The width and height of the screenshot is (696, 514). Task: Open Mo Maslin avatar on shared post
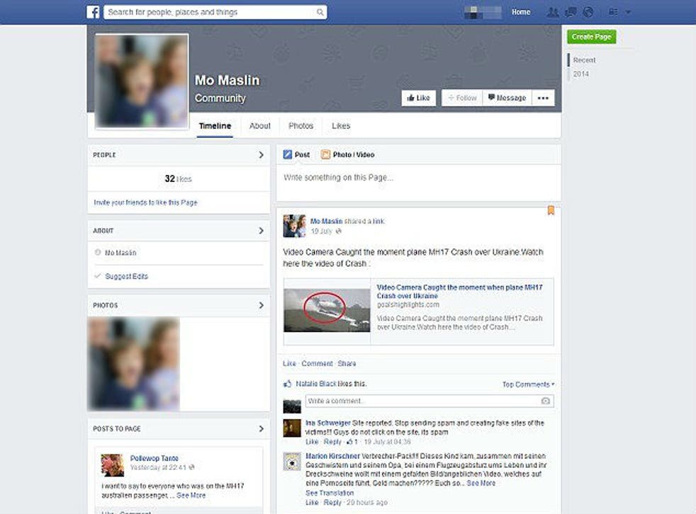click(294, 226)
